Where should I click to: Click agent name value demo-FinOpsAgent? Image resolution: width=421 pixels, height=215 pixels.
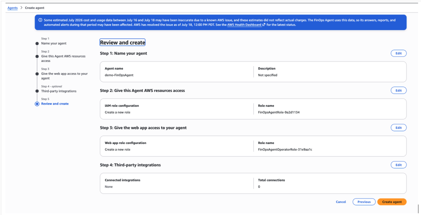click(x=119, y=75)
